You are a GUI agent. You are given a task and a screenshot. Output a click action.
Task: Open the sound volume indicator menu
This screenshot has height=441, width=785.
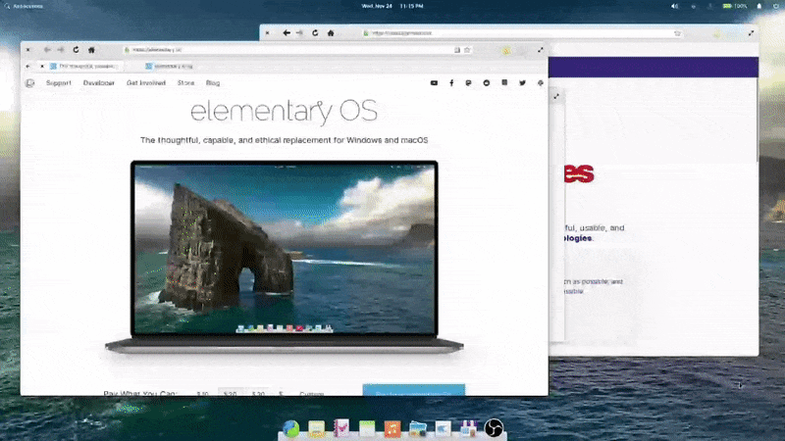[x=674, y=6]
